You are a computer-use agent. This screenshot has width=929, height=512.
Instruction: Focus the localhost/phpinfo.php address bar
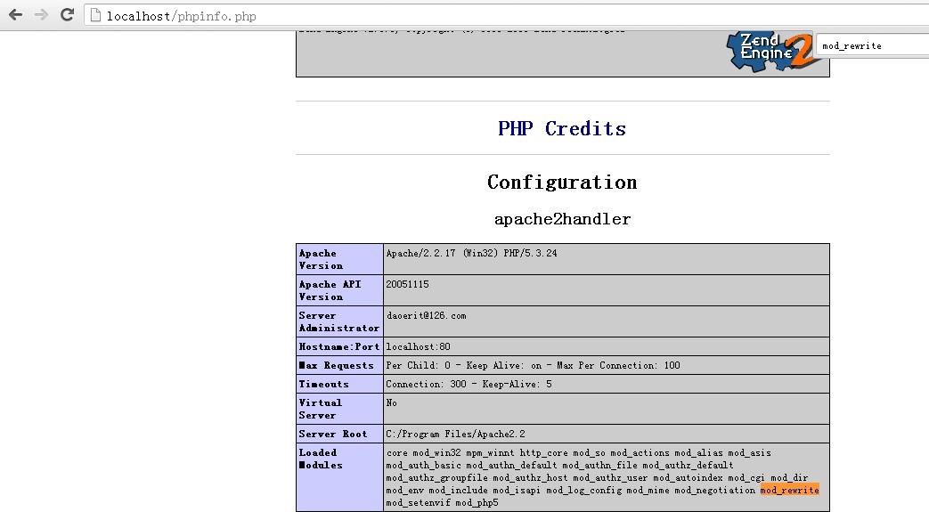[507, 15]
